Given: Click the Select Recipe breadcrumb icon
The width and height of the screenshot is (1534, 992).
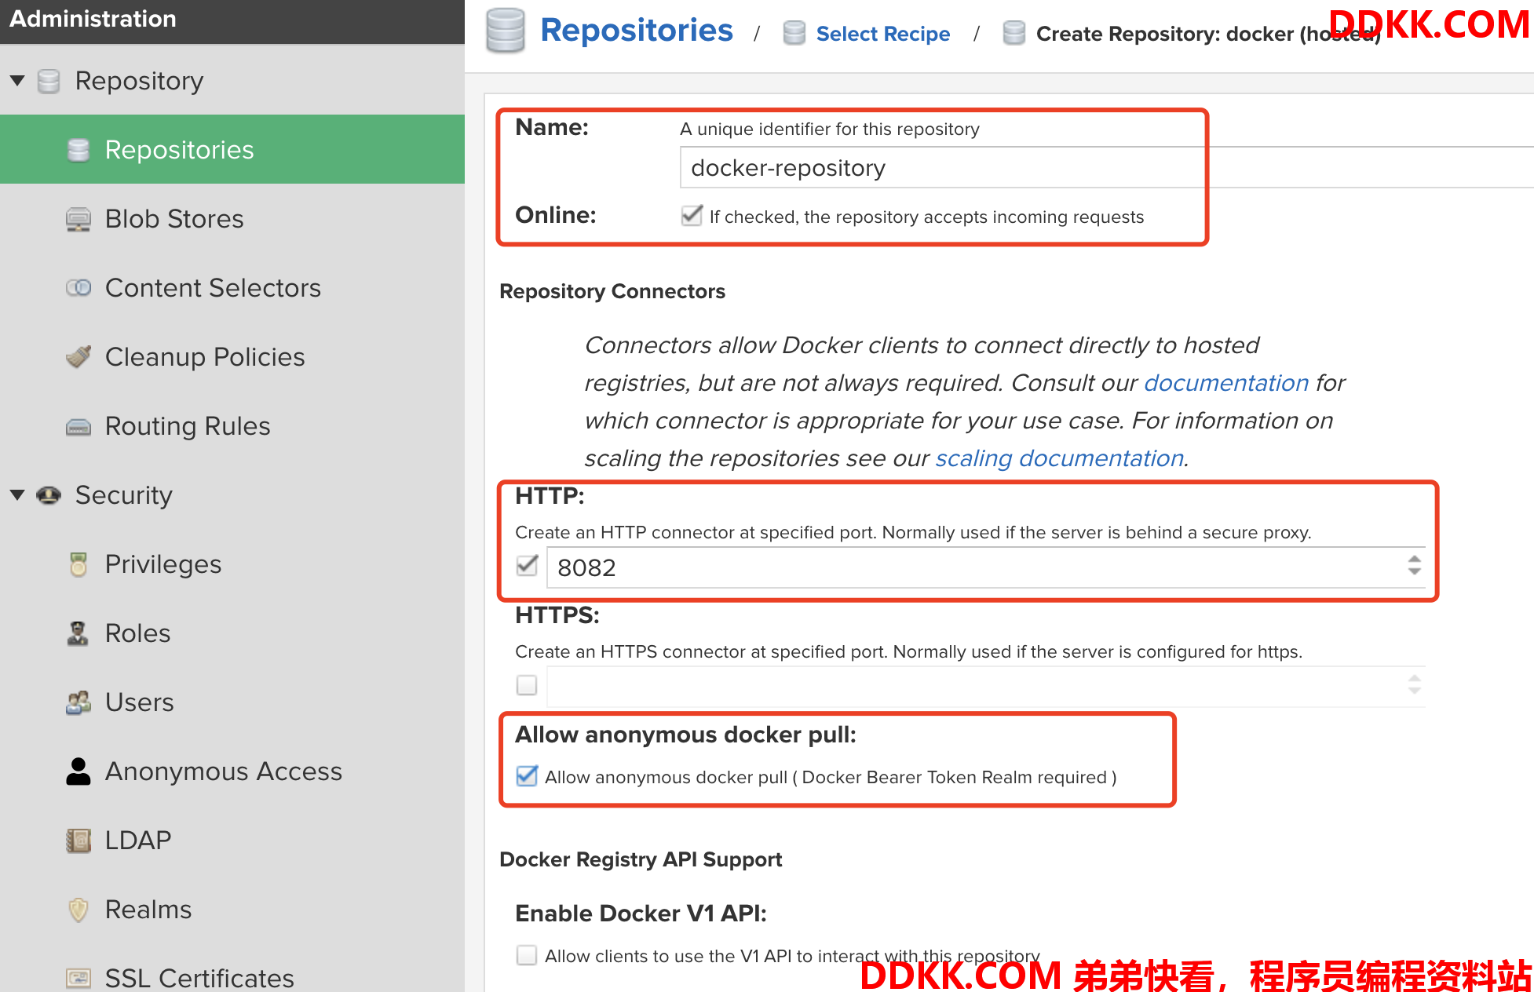Looking at the screenshot, I should point(794,33).
